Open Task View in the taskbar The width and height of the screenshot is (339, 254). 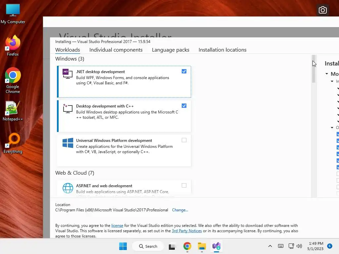tap(172, 246)
